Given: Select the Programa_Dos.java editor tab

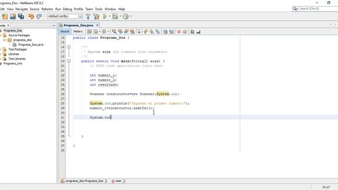Looking at the screenshot, I should tap(79, 25).
